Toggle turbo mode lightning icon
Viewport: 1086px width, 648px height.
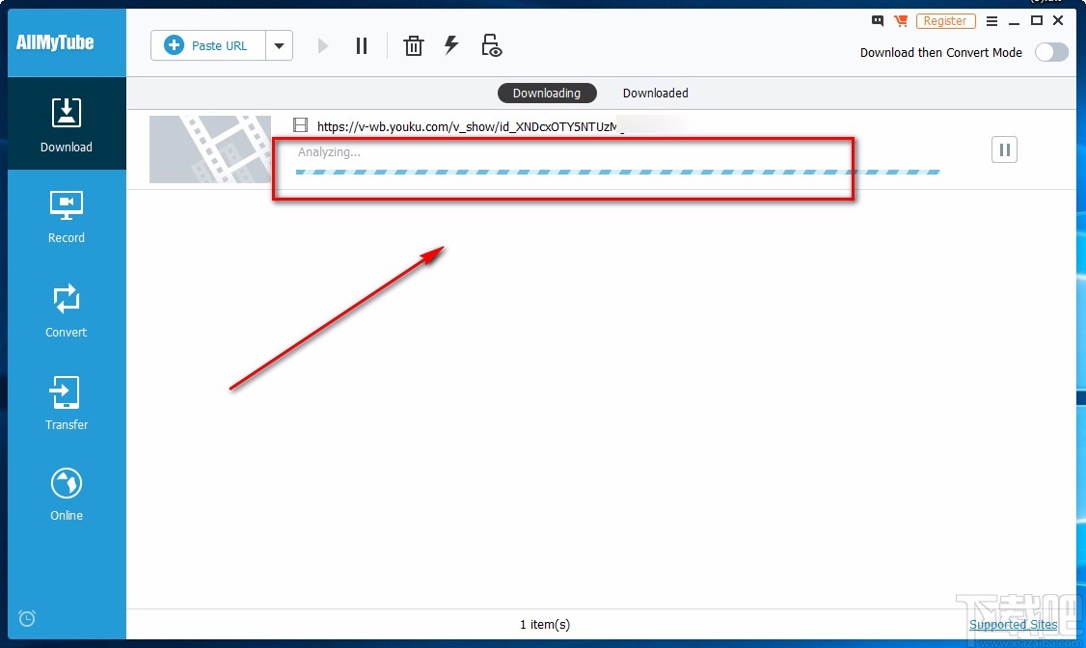(x=451, y=45)
